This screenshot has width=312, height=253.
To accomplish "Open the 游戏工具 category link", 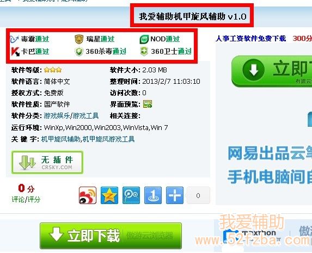I will pos(85,116).
